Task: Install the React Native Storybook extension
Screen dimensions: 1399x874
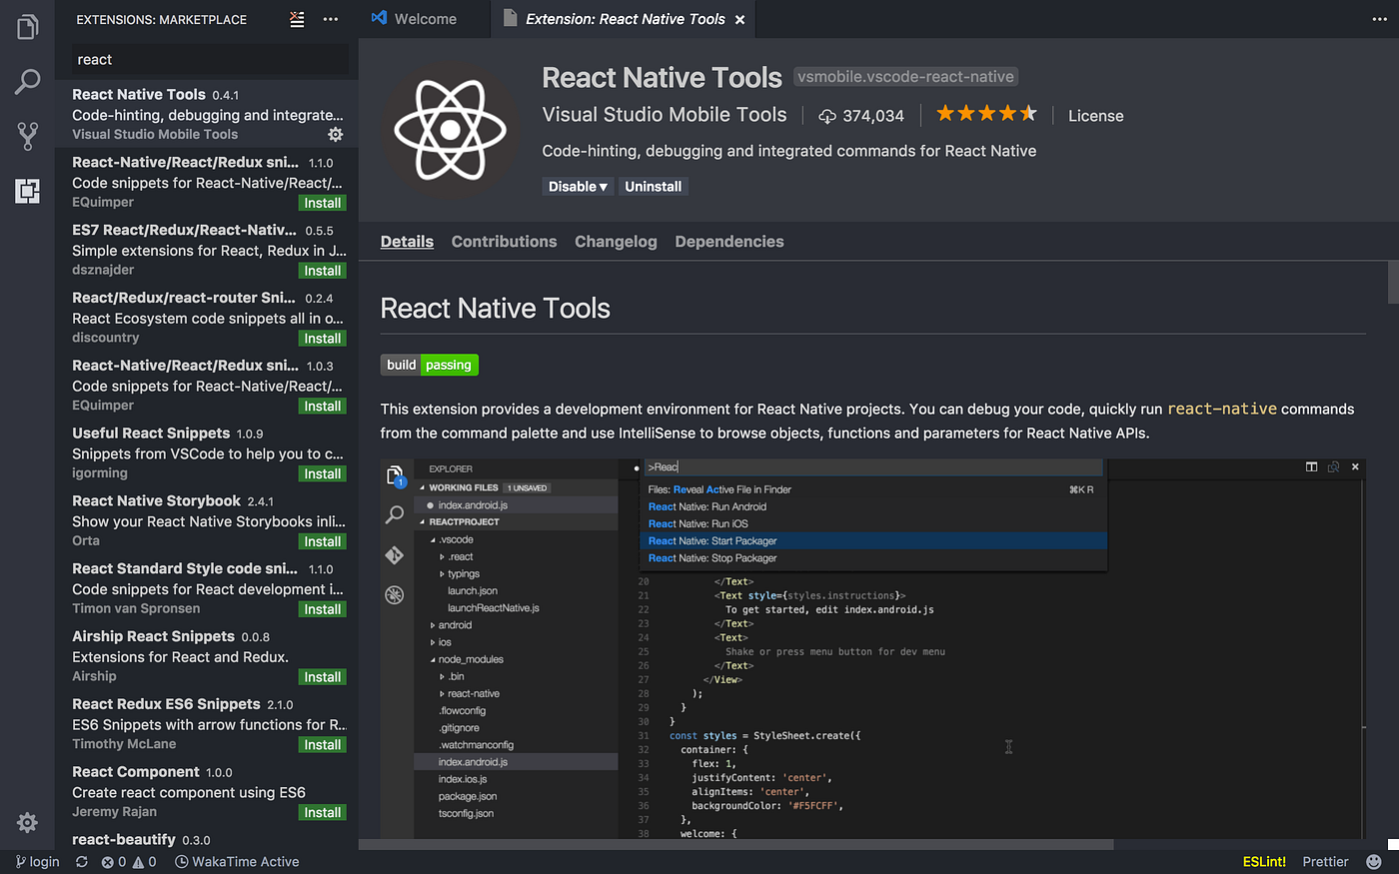Action: (x=322, y=541)
